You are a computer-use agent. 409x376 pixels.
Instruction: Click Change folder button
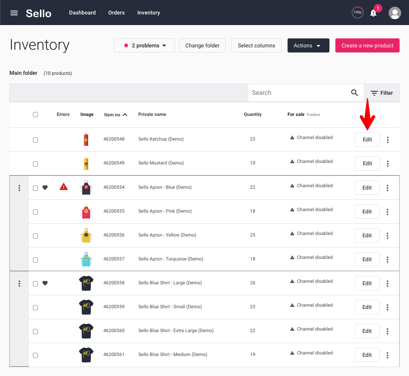203,45
